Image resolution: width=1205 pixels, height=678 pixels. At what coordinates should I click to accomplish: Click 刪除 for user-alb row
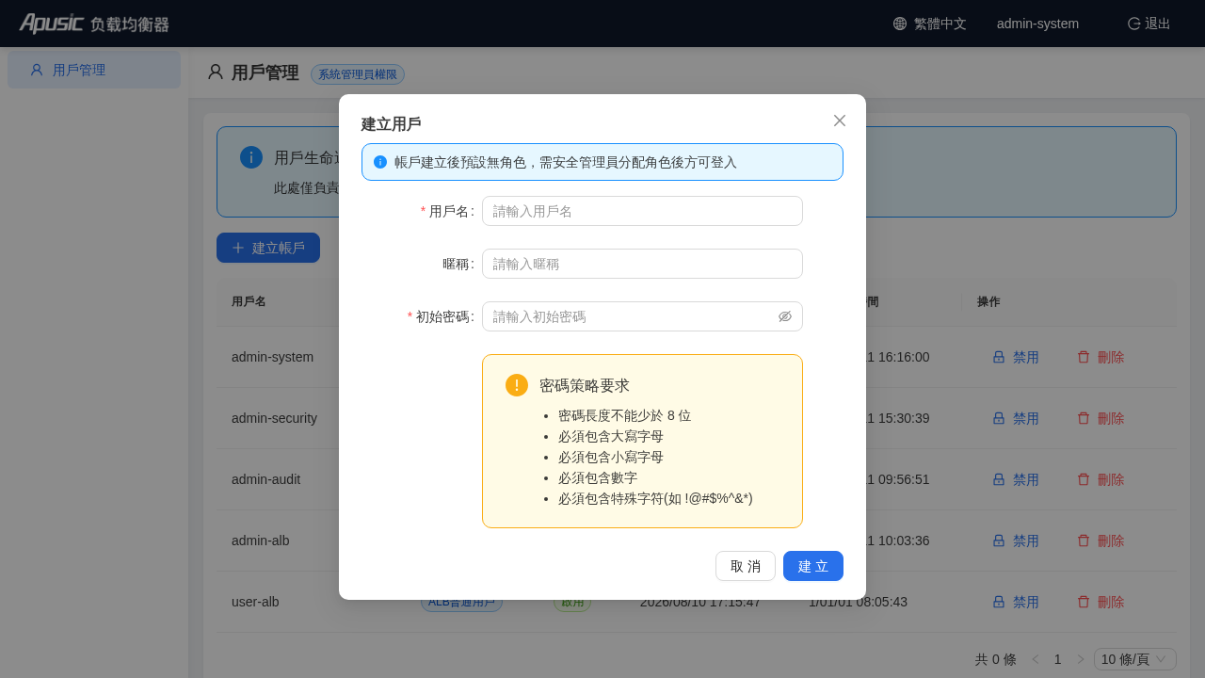click(1101, 602)
